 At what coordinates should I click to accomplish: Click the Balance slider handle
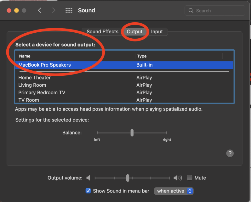(132, 133)
